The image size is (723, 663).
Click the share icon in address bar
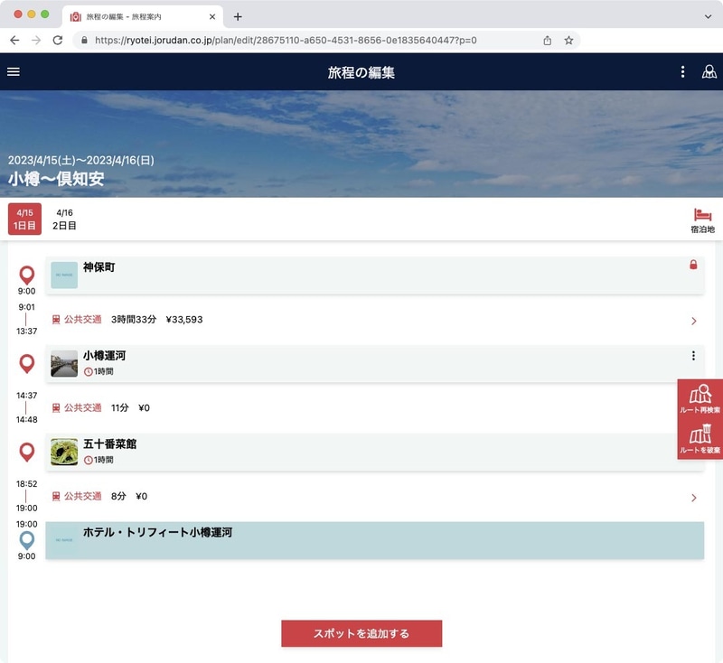click(547, 41)
